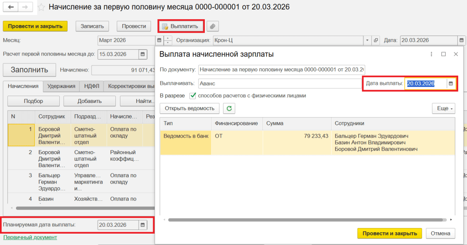Click the Месяц stepper arrows
This screenshot has width=467, height=245.
click(x=167, y=41)
